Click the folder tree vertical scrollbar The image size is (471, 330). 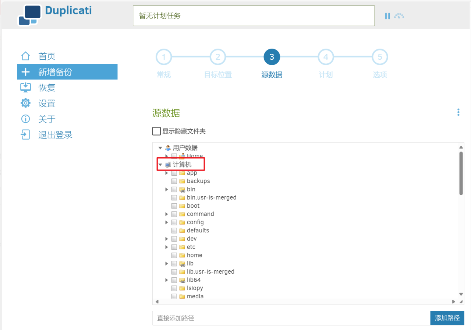(461, 173)
